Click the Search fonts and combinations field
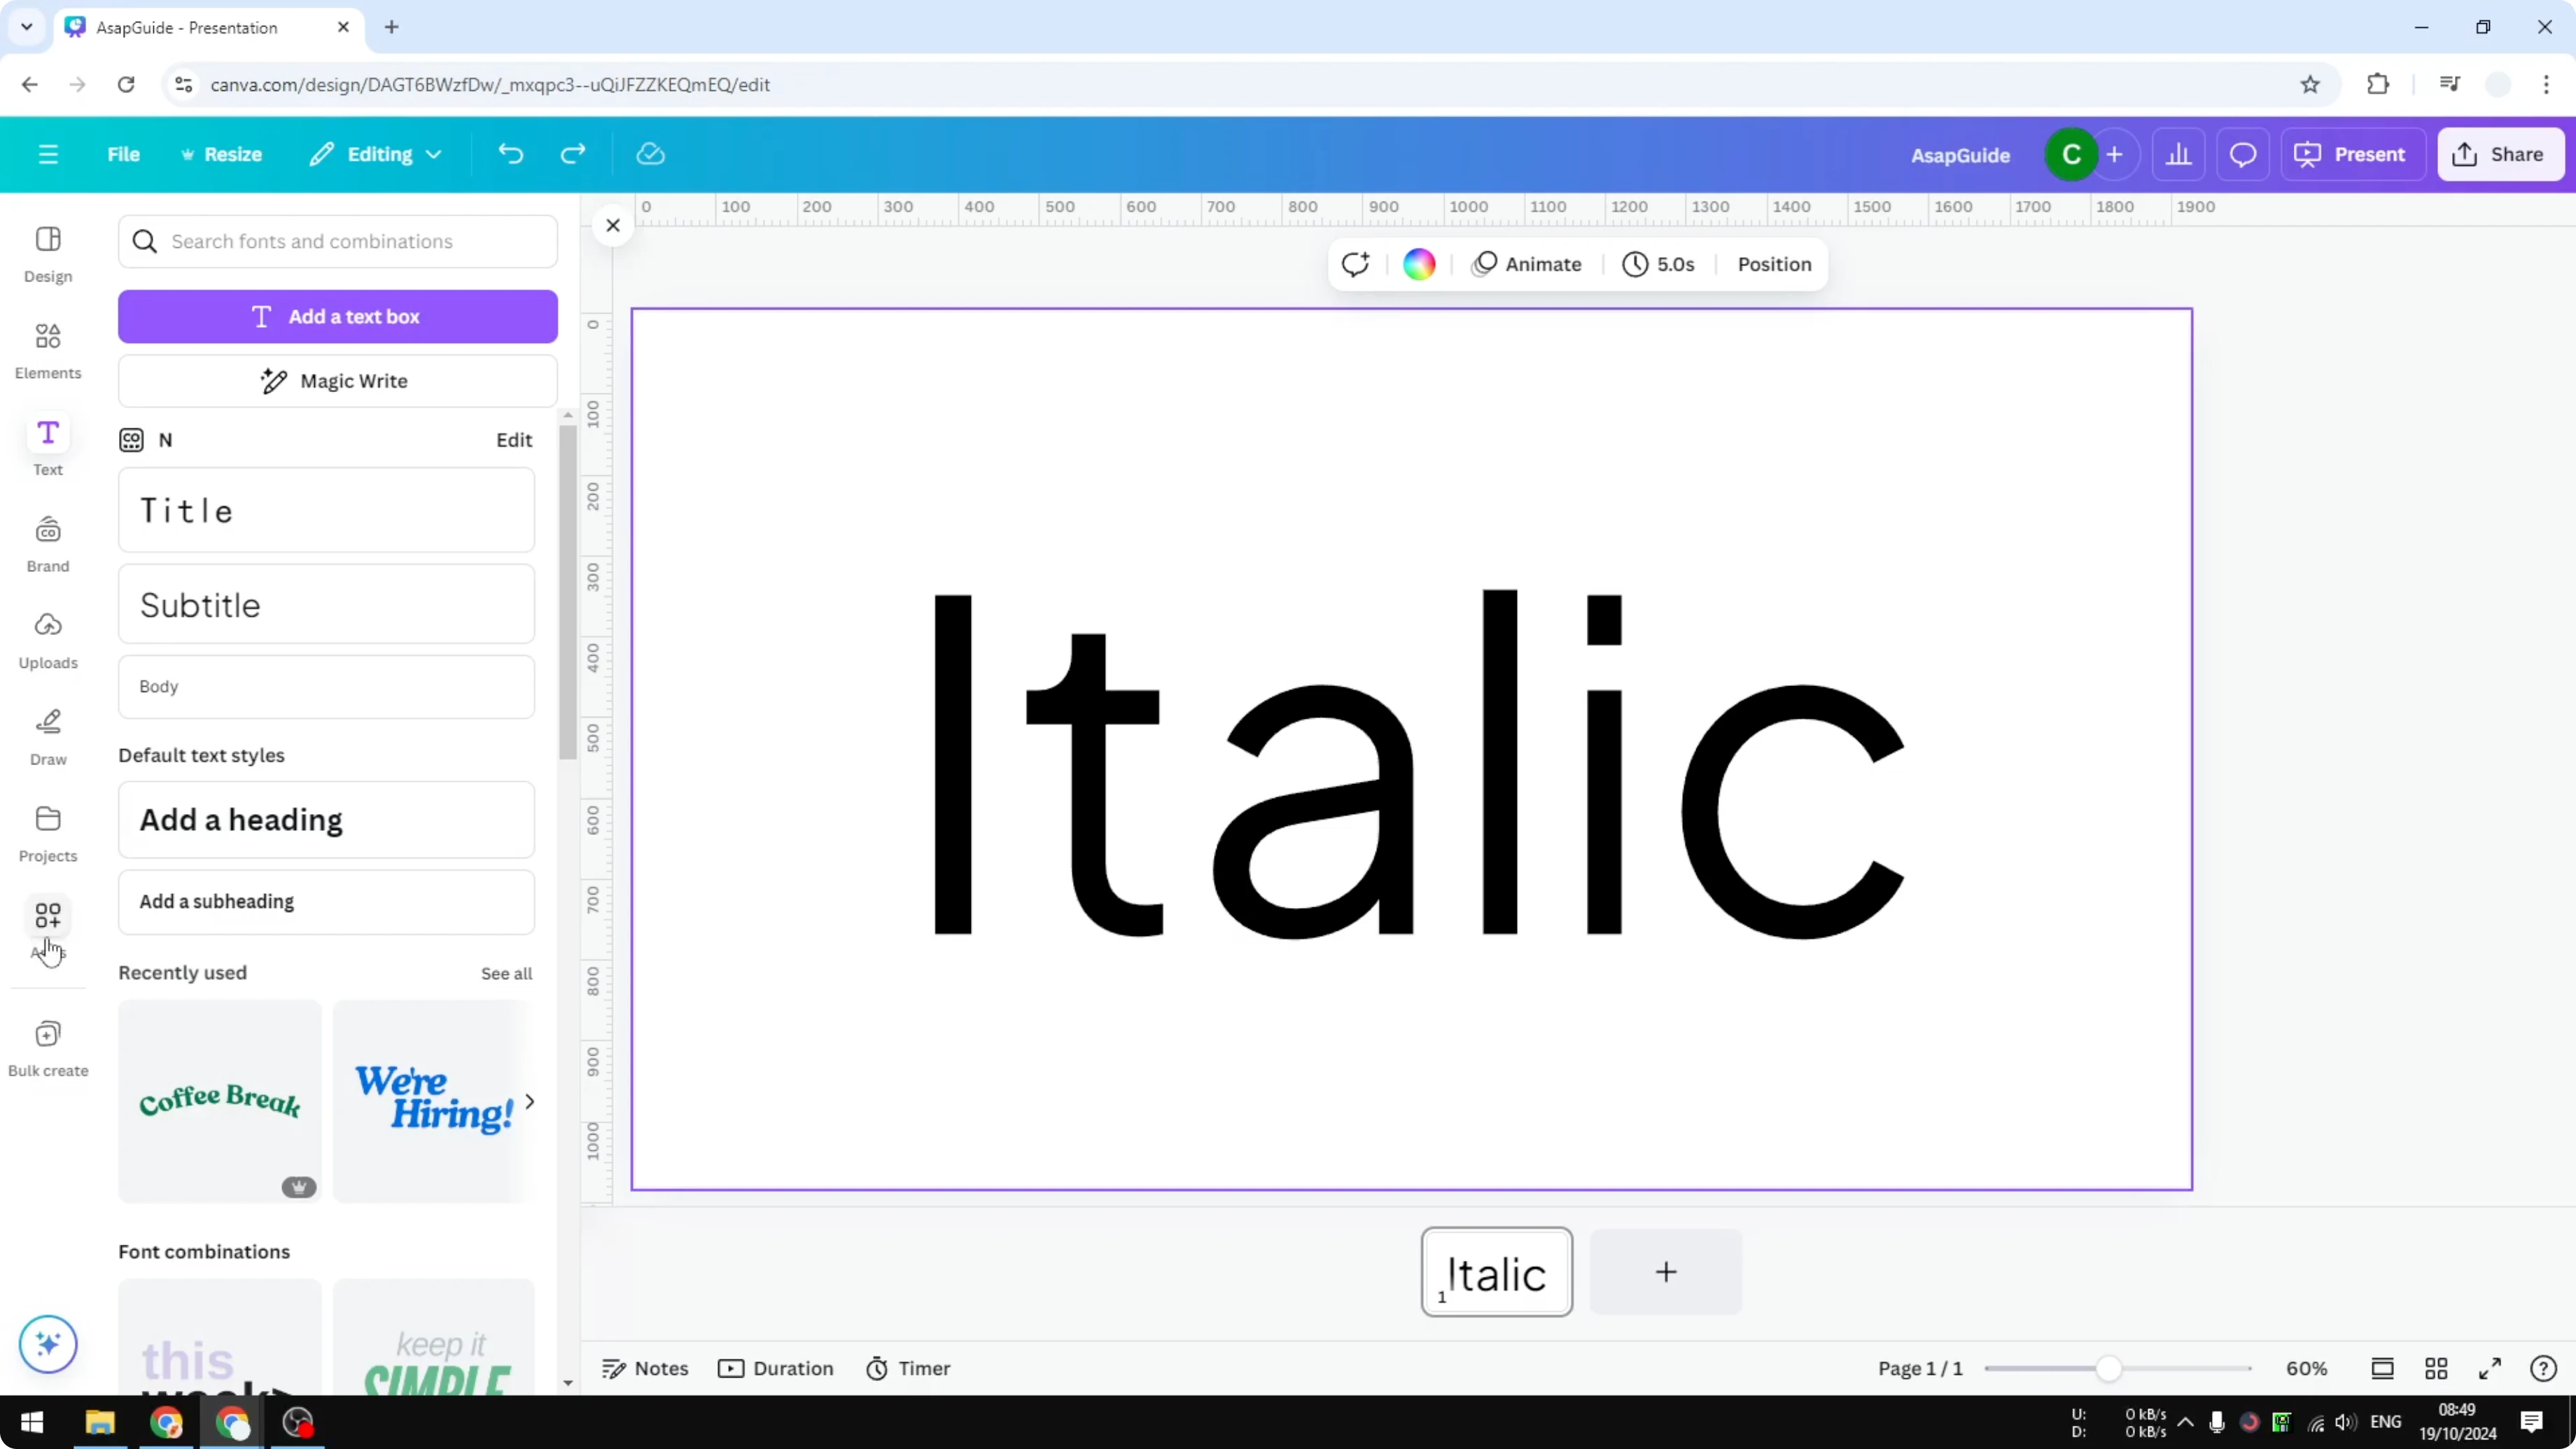This screenshot has width=2576, height=1449. point(338,241)
